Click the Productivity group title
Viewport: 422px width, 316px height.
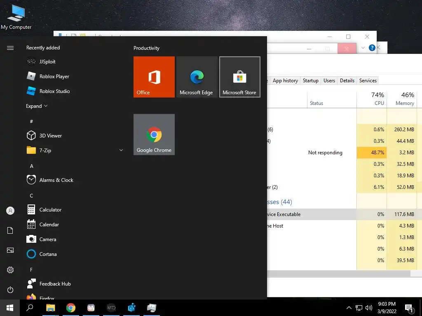click(x=146, y=48)
